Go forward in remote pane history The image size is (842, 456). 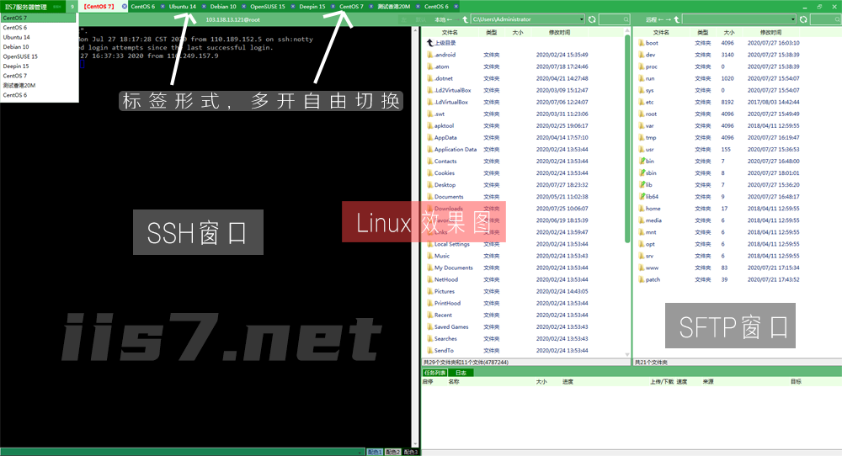click(668, 19)
